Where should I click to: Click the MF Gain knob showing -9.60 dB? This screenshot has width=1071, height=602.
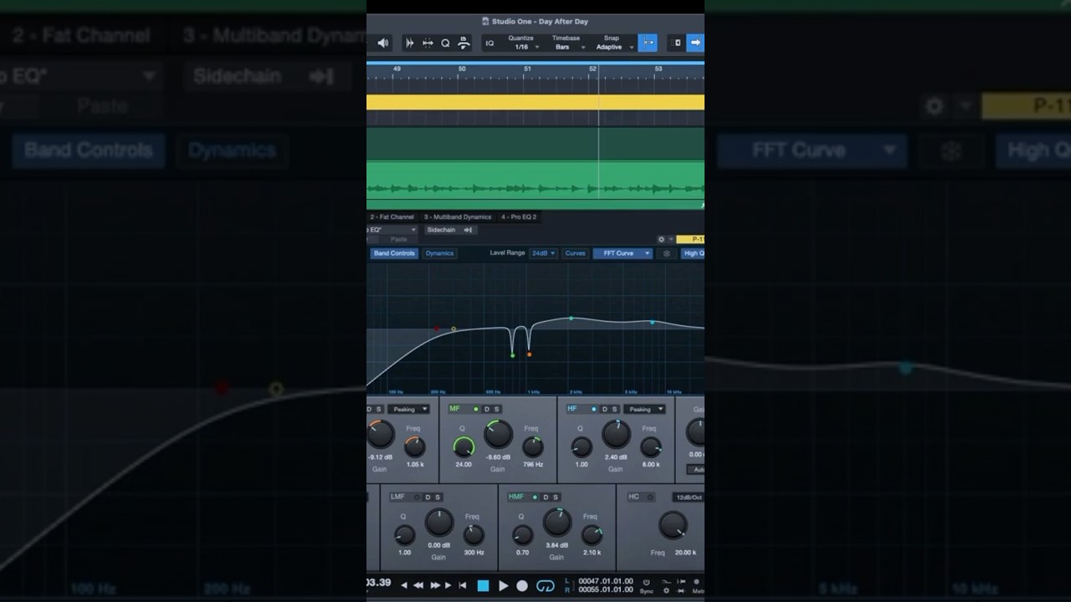[x=498, y=434]
